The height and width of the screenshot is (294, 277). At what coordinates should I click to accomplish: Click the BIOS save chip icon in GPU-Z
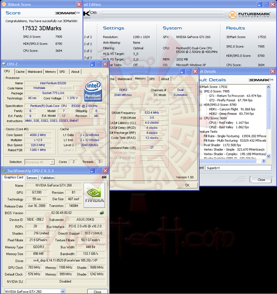(x=102, y=213)
